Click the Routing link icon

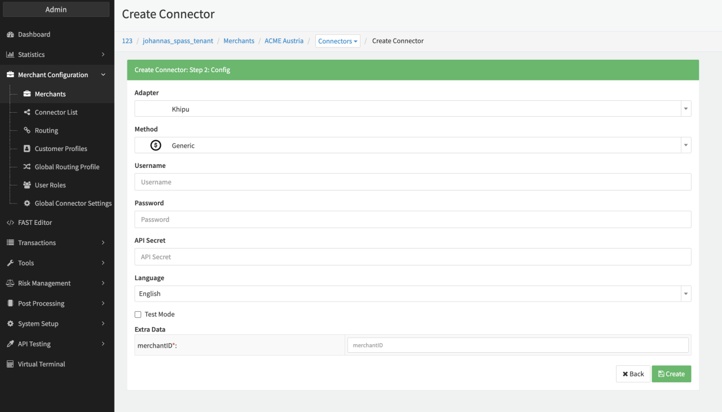(27, 130)
